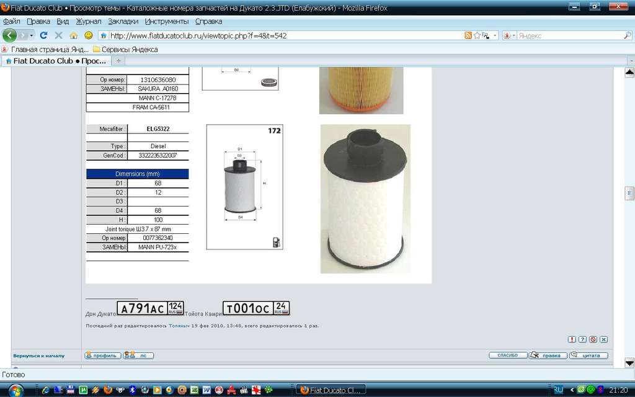Click the filter diagram numbered 172
The height and width of the screenshot is (397, 635).
pos(244,187)
